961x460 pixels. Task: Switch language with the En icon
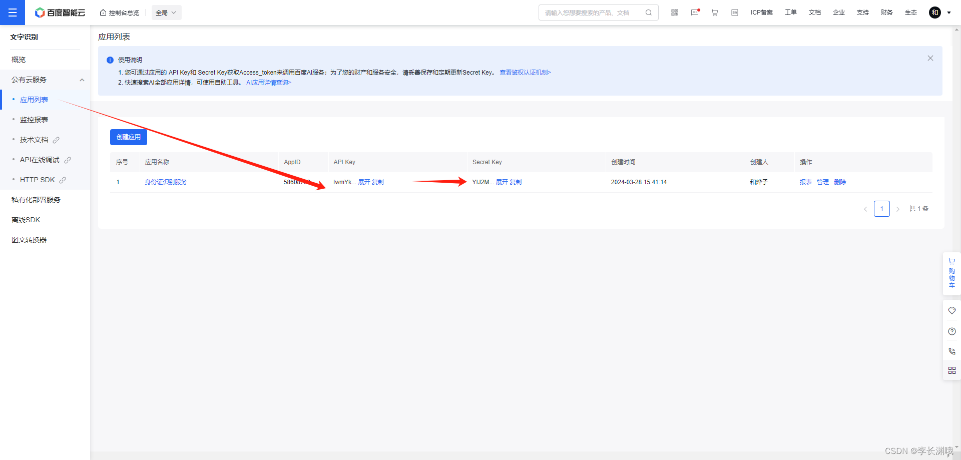[x=735, y=13]
